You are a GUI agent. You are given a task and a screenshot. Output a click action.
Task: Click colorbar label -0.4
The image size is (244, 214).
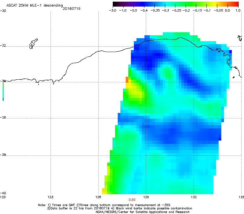[x=144, y=11]
